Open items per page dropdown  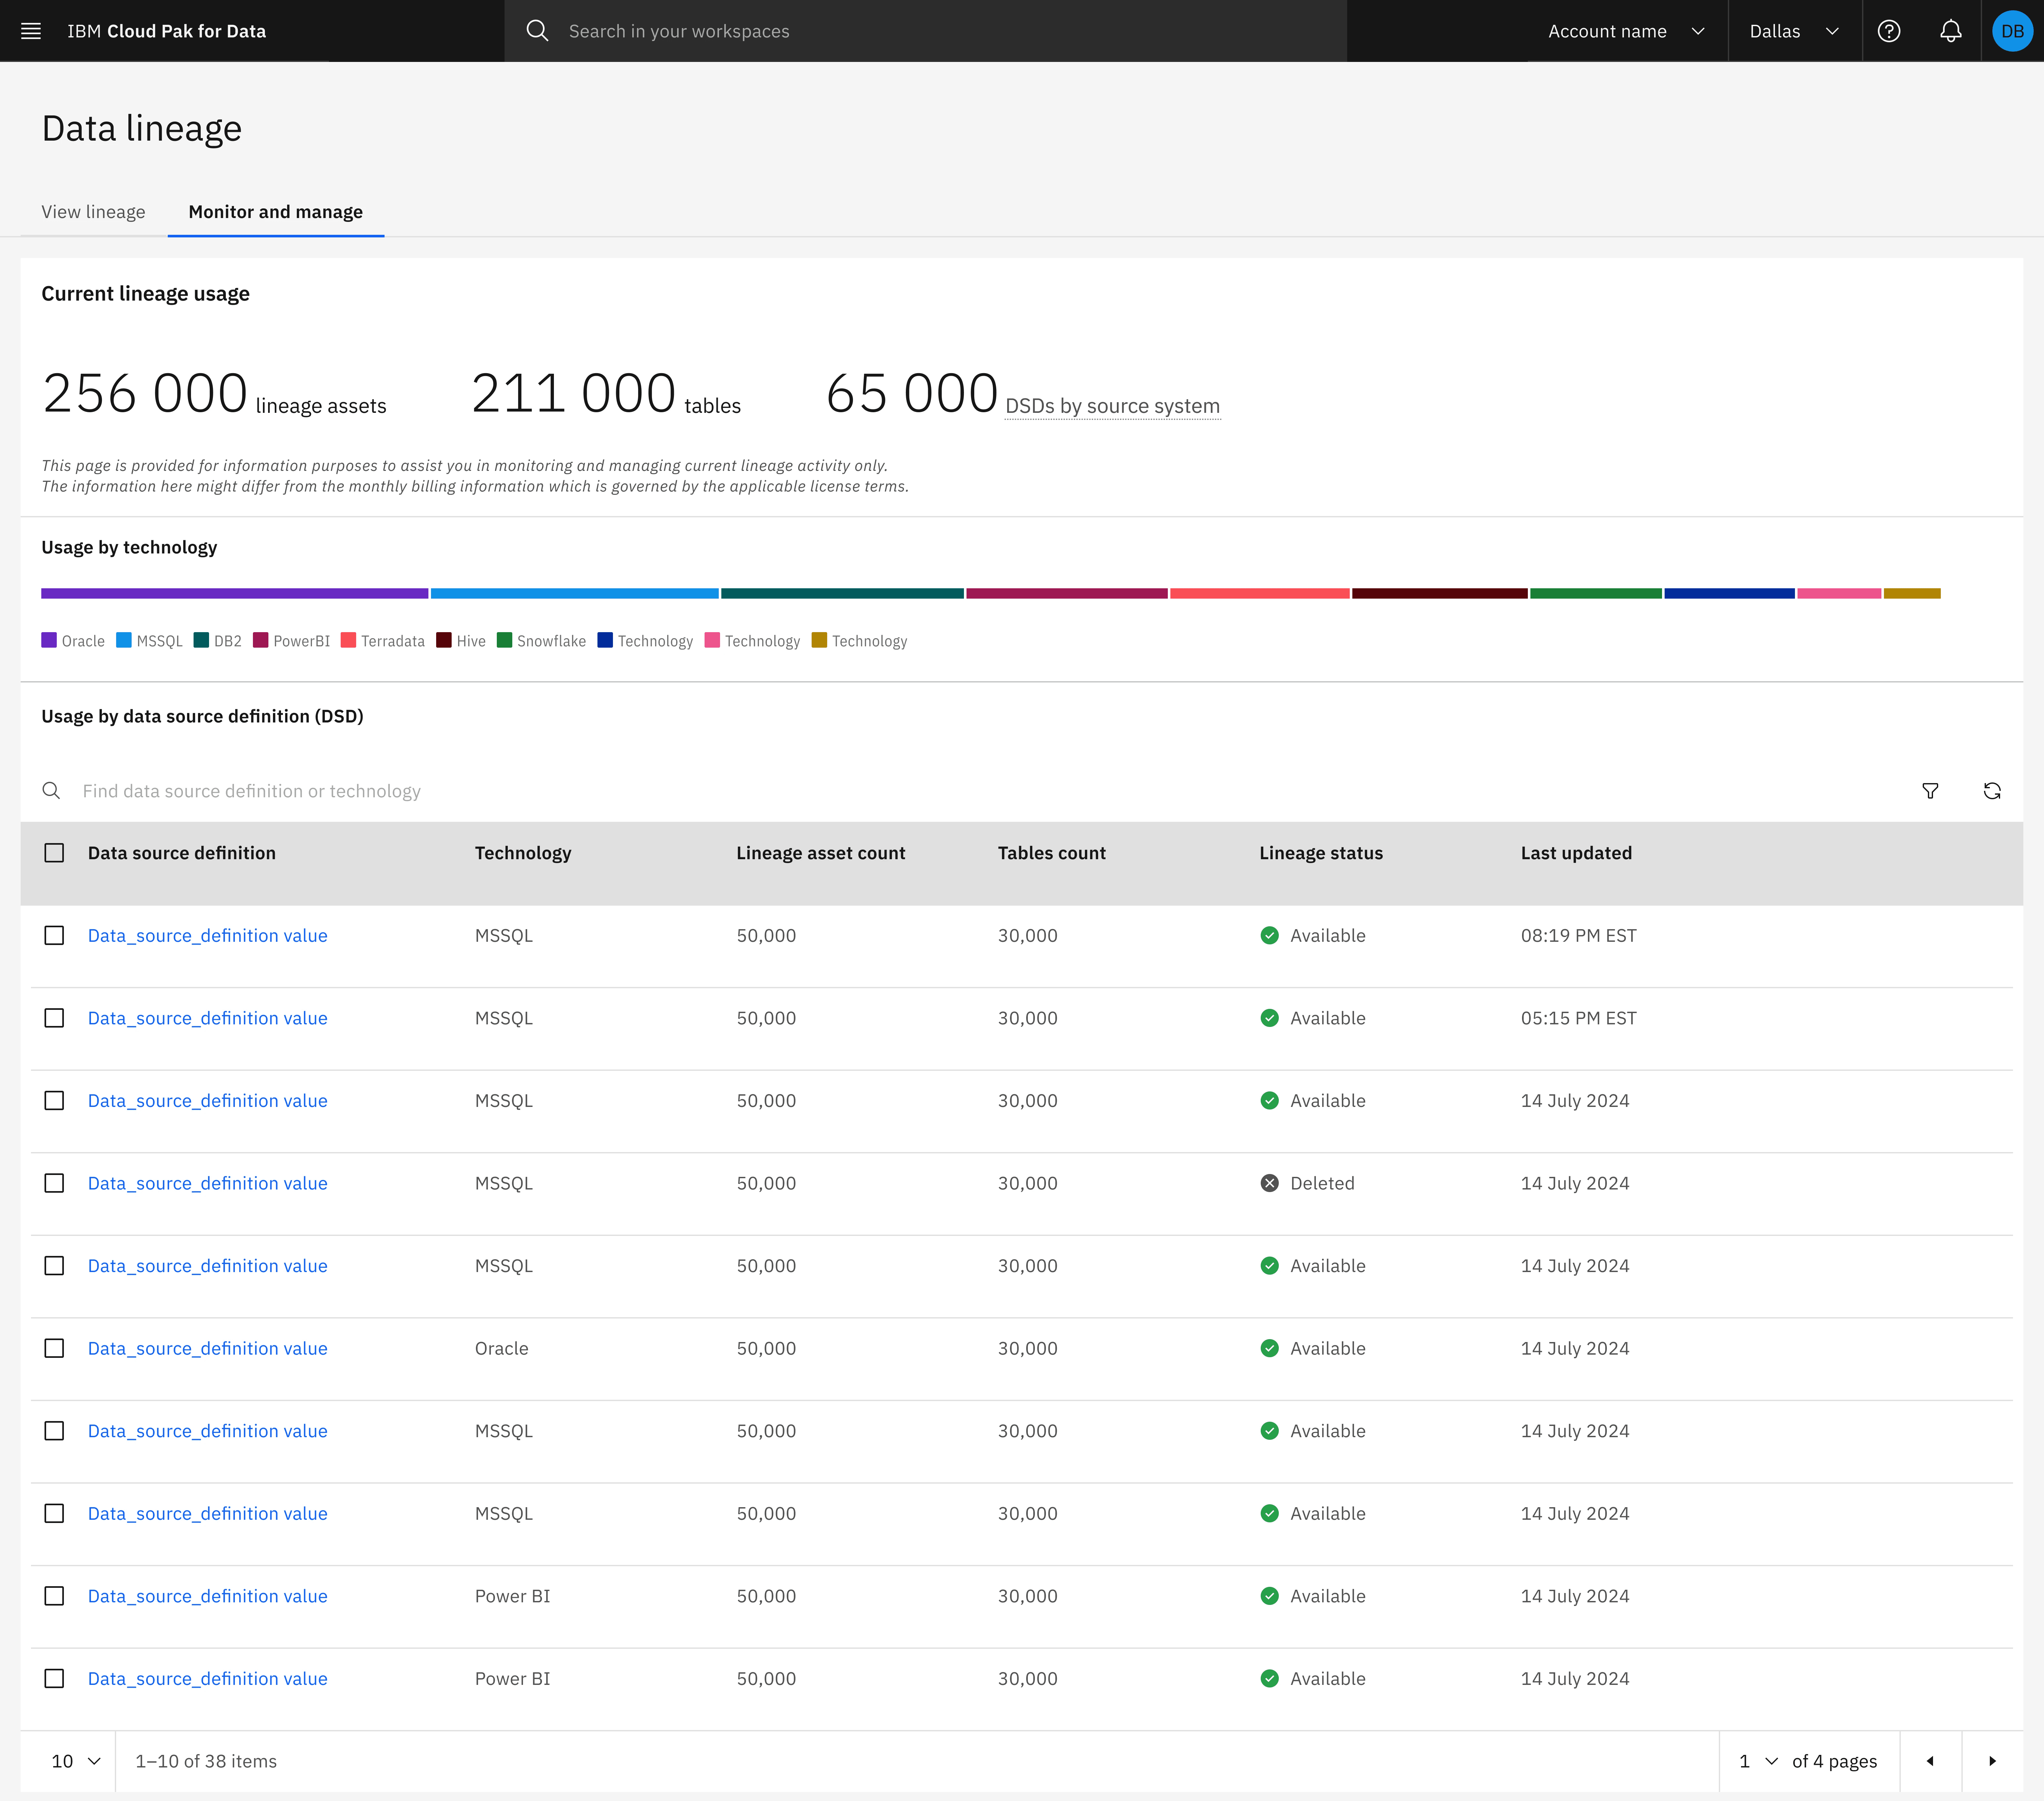coord(76,1761)
